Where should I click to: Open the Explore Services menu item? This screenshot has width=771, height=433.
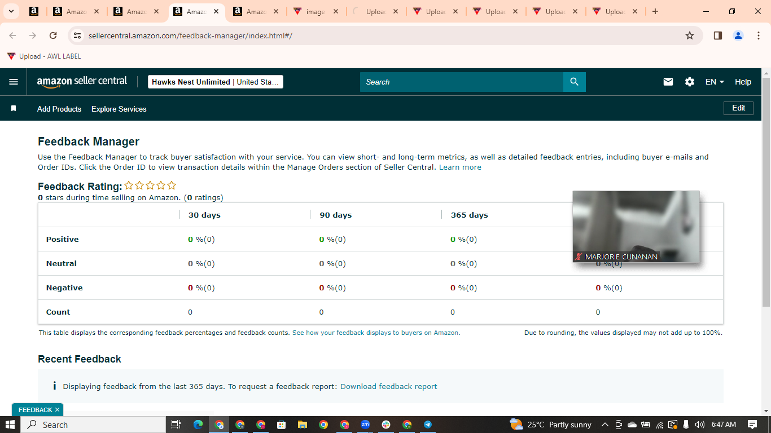click(119, 109)
